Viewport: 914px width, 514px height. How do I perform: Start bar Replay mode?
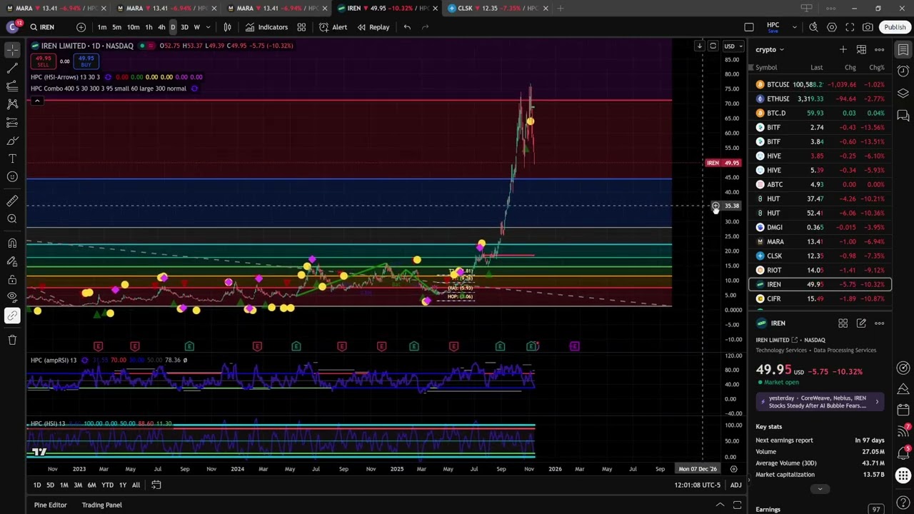(373, 27)
